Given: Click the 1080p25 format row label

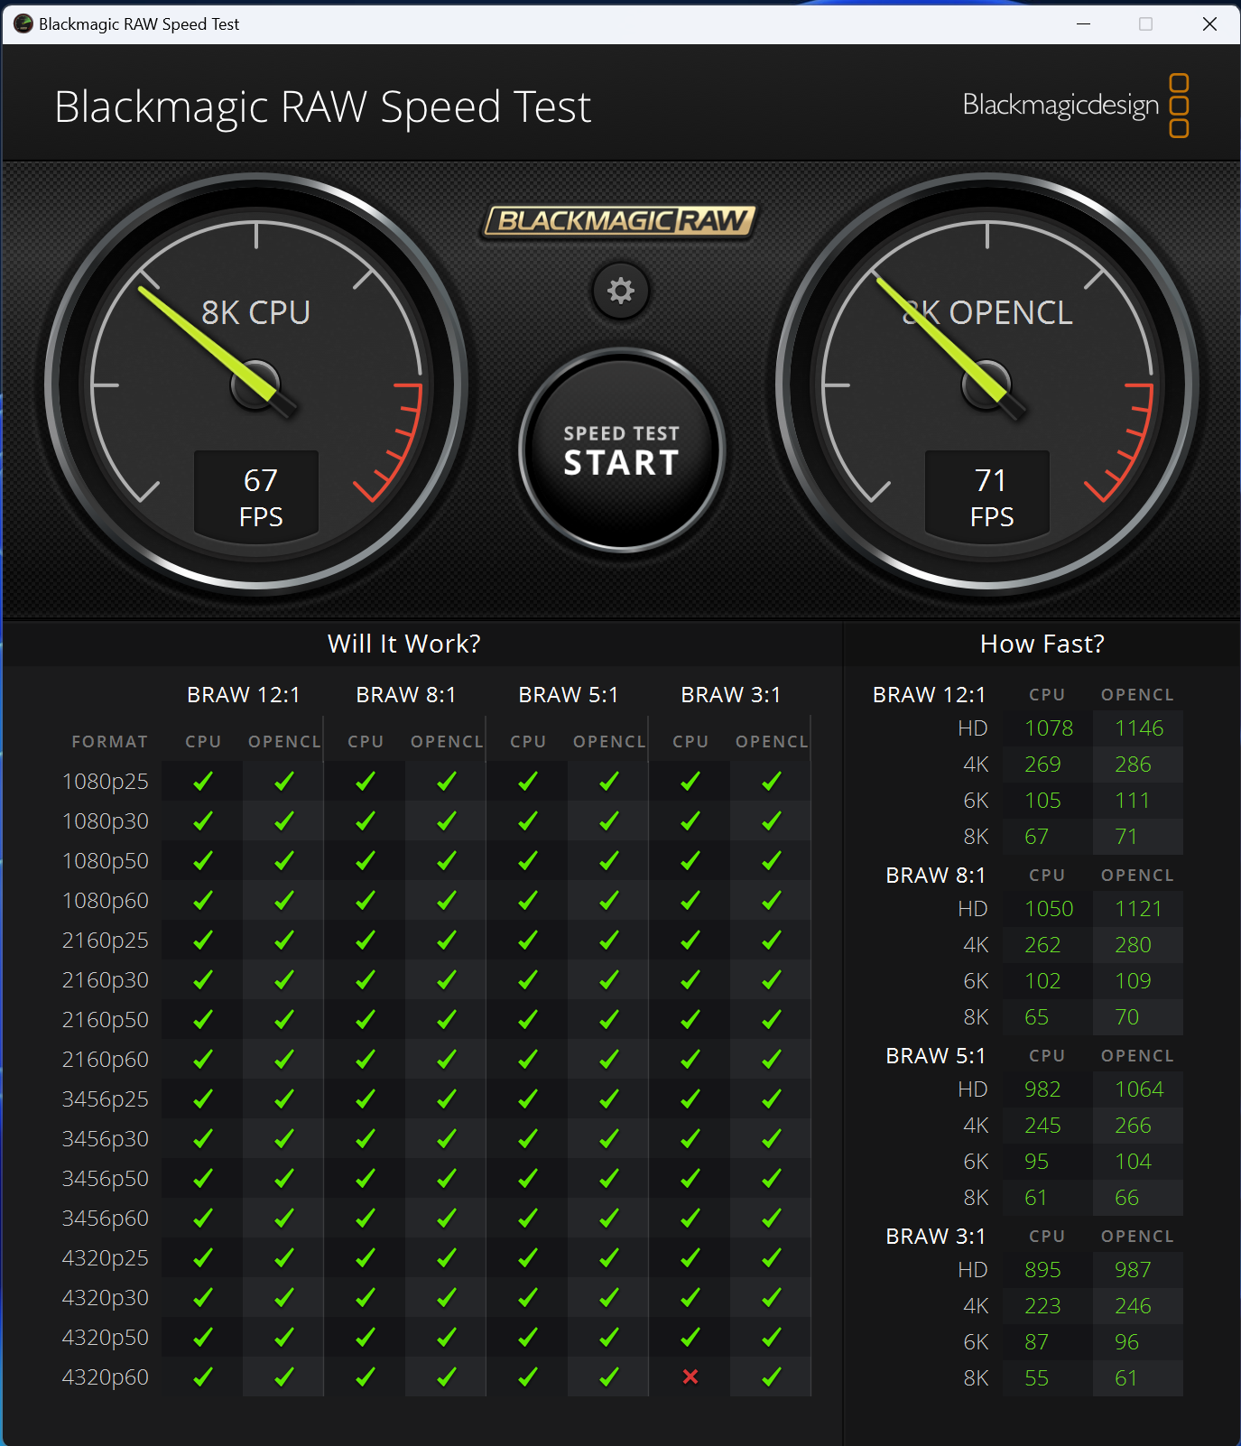Looking at the screenshot, I should click(105, 781).
